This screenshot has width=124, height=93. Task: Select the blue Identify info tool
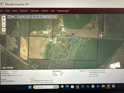pyautogui.click(x=9, y=17)
